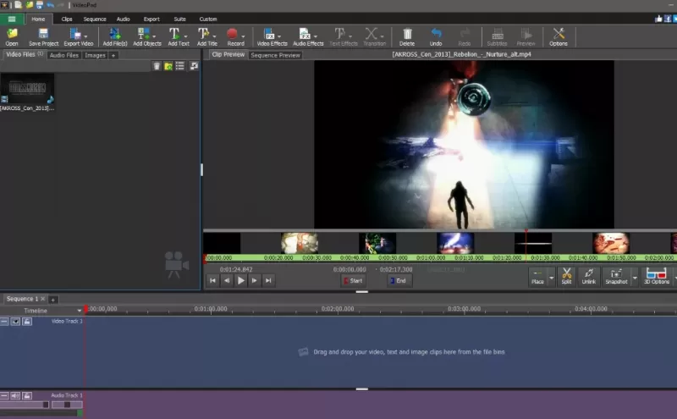Image resolution: width=677 pixels, height=419 pixels.
Task: Select the AKROSS_Con_2013 video thumbnail
Action: tap(27, 90)
